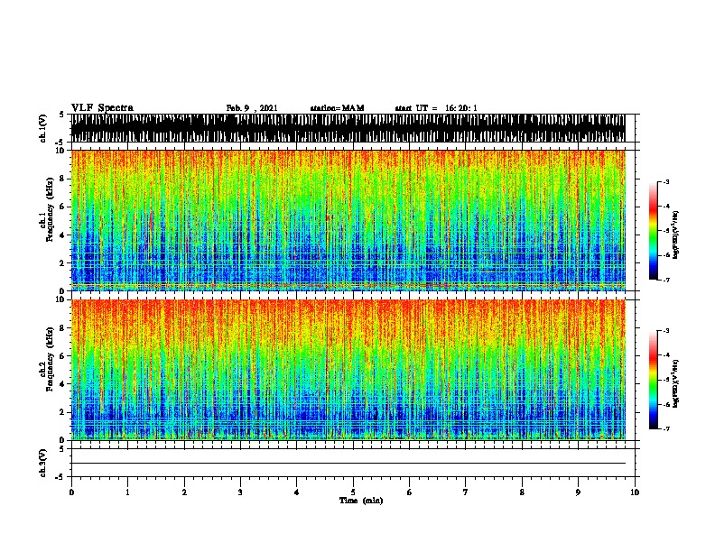This screenshot has height=552, width=715.
Task: Click the ch.2 spectrogram color bar
Action: 653,380
